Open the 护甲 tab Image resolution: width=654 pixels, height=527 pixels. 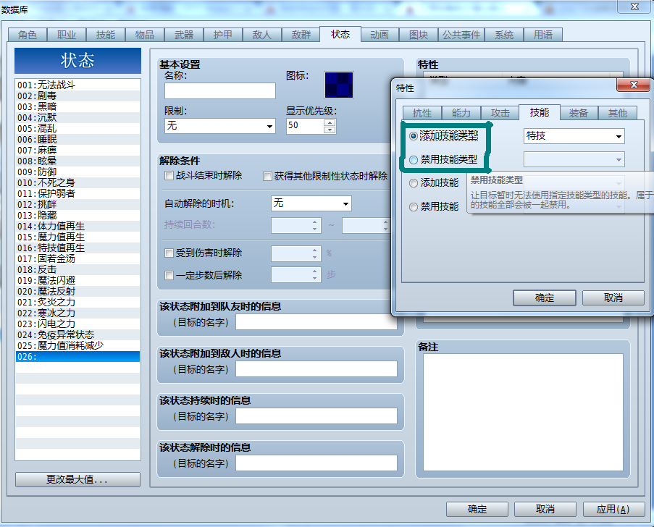[x=223, y=35]
